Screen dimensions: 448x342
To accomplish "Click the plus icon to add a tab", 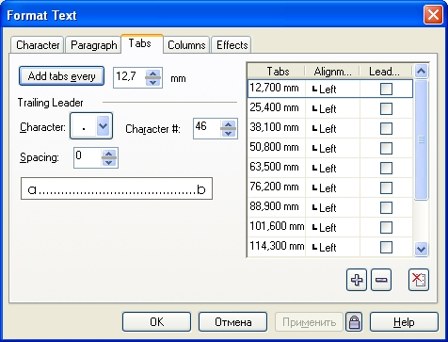I will (x=357, y=280).
